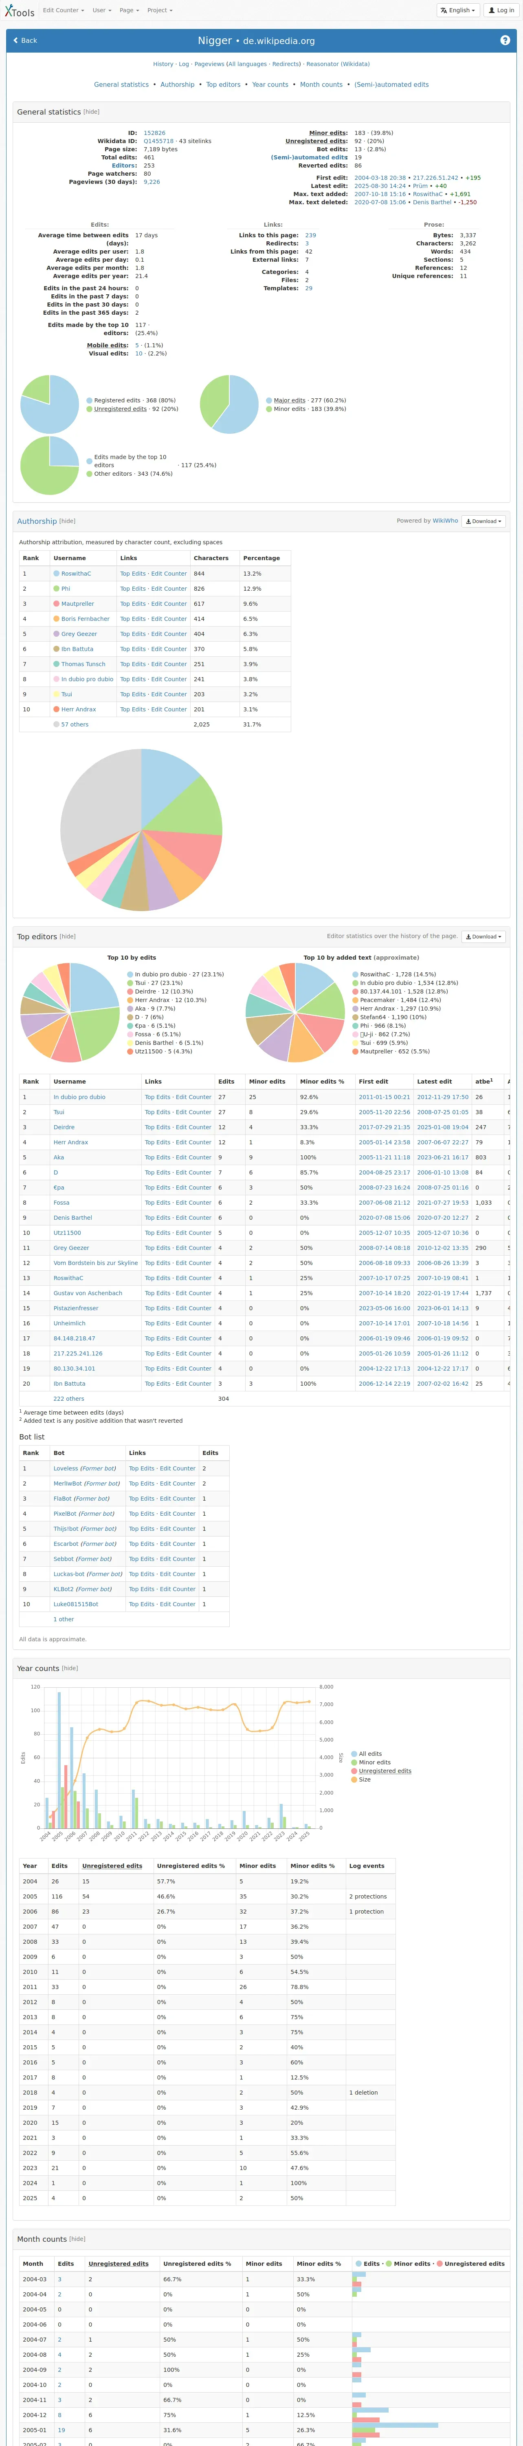This screenshot has height=2446, width=523.
Task: Open the de.wikipedia.org link in the header
Action: [279, 41]
